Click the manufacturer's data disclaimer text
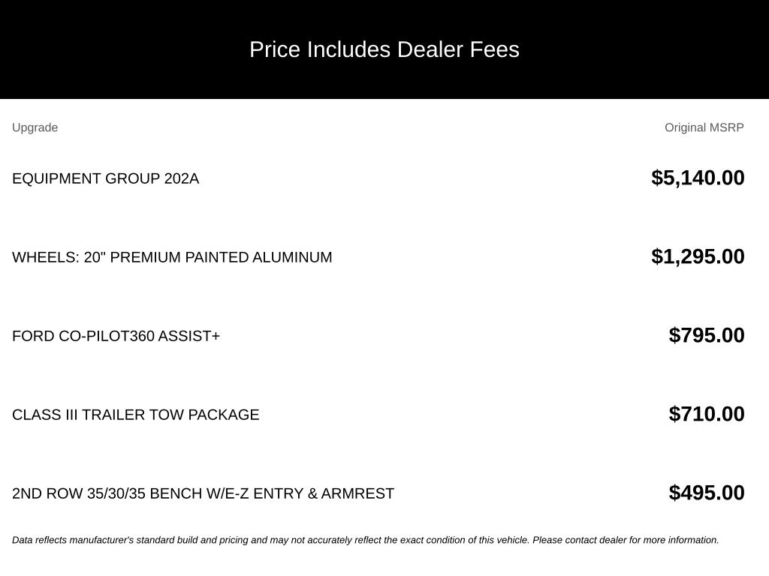The width and height of the screenshot is (769, 576). click(366, 540)
